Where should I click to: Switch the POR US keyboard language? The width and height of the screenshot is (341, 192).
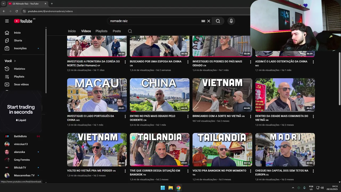click(311, 188)
